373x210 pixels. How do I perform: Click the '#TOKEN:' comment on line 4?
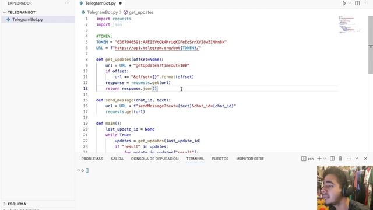click(x=104, y=36)
